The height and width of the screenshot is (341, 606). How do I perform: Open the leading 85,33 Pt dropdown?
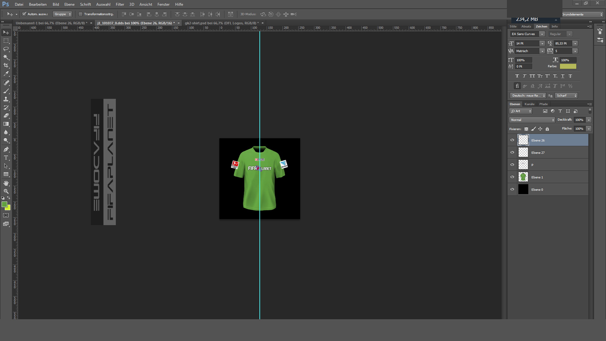[x=575, y=44]
